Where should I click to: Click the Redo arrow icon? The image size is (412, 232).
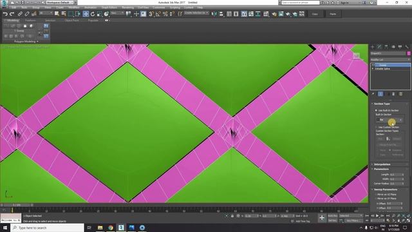tap(12, 14)
